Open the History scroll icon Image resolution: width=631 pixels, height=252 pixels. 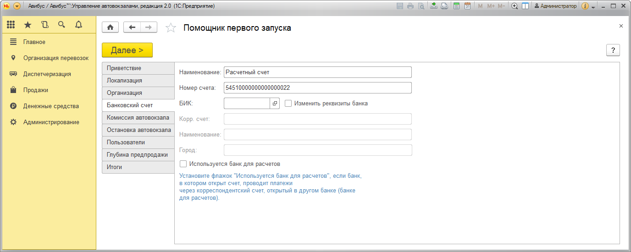[x=44, y=25]
